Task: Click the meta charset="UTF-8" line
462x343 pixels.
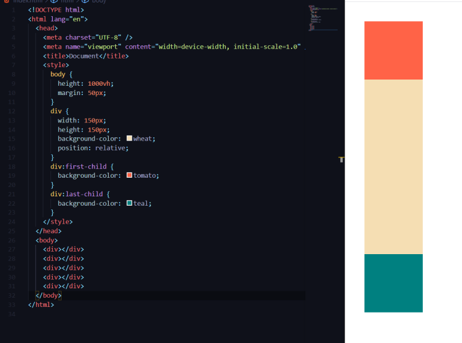Action: (x=88, y=37)
